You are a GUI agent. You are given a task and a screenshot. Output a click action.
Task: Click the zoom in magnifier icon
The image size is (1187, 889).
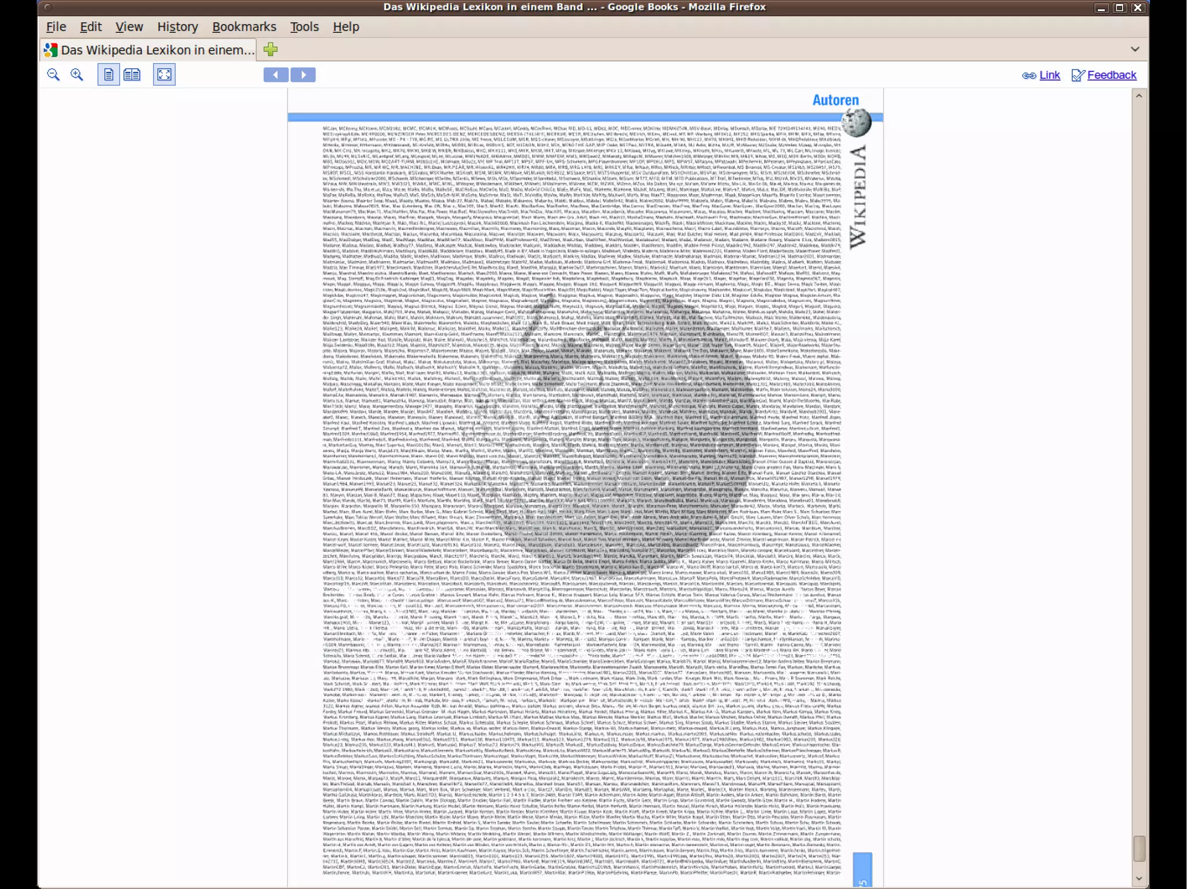coord(77,75)
